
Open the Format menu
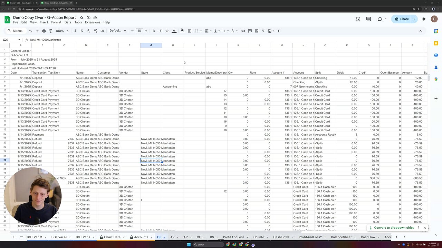click(x=56, y=22)
